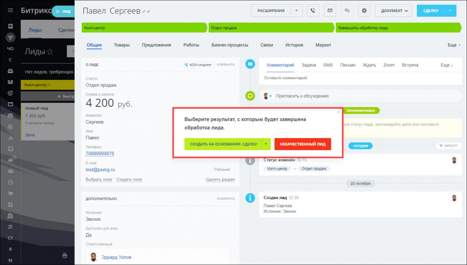Click the copy link icon beside lead name
The height and width of the screenshot is (265, 467).
tap(149, 12)
